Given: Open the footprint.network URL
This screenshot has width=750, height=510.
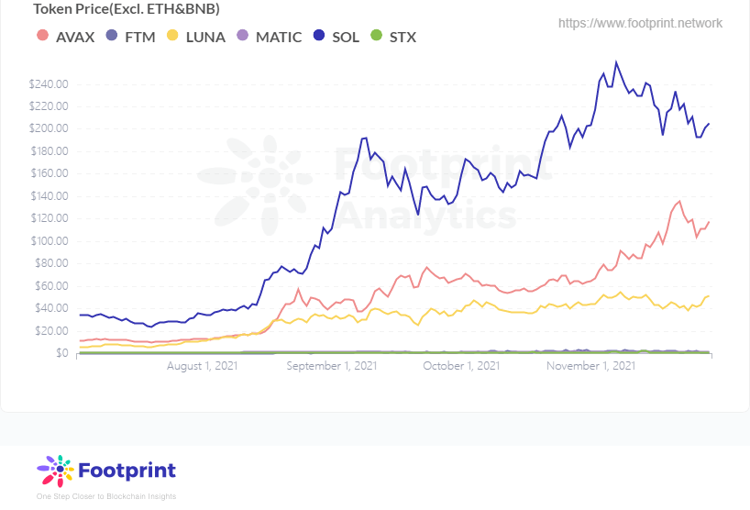Looking at the screenshot, I should [640, 23].
